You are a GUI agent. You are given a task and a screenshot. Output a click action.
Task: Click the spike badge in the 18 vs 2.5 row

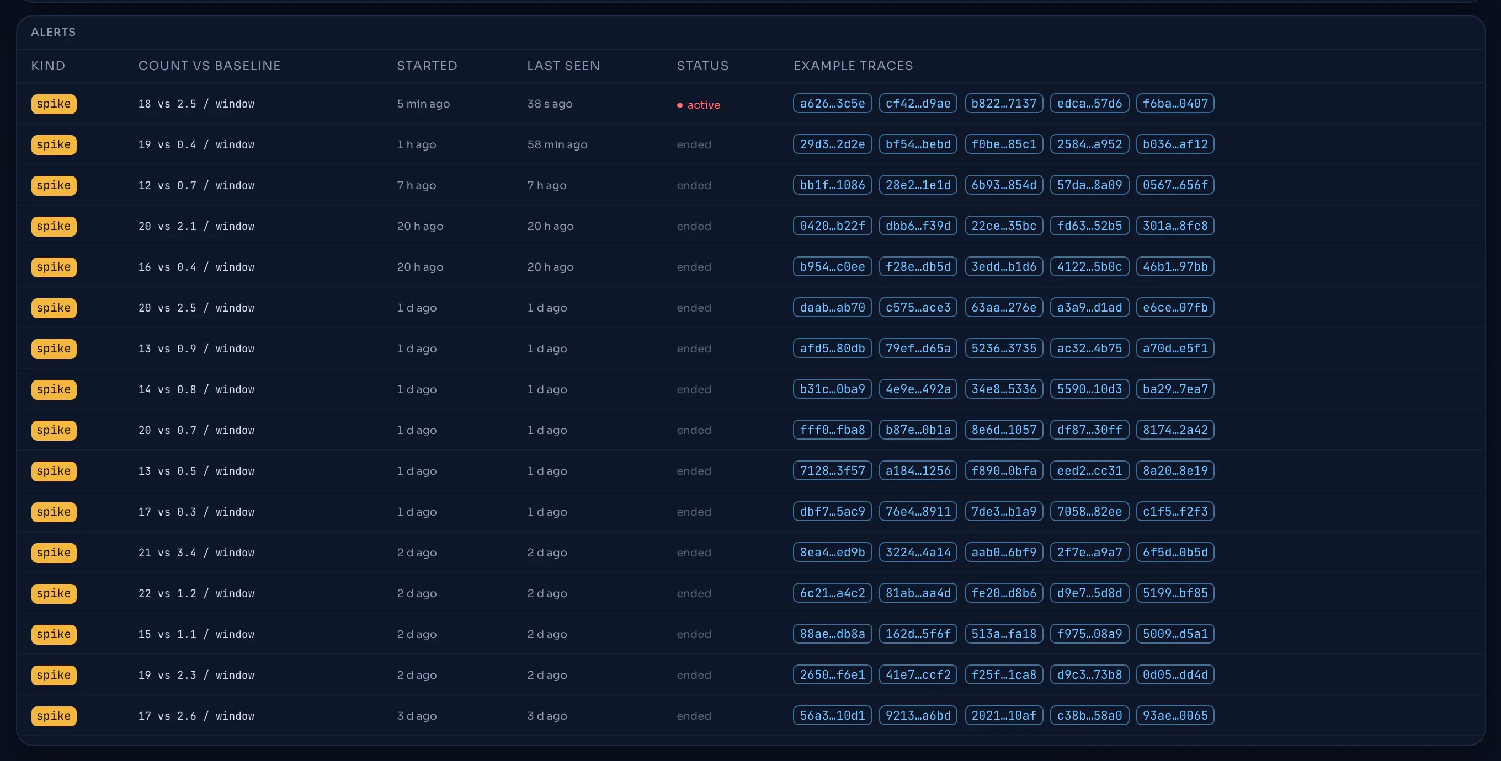(x=54, y=104)
